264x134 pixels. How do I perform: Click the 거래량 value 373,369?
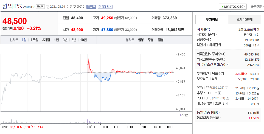point(170,18)
